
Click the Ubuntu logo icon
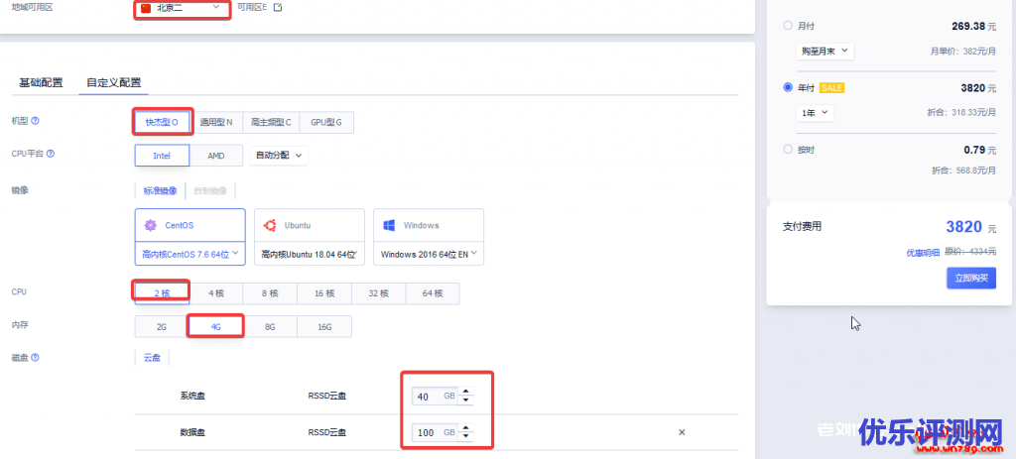270,225
